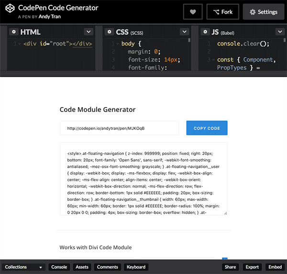Open the Comments panel
The height and width of the screenshot is (274, 287).
107,267
